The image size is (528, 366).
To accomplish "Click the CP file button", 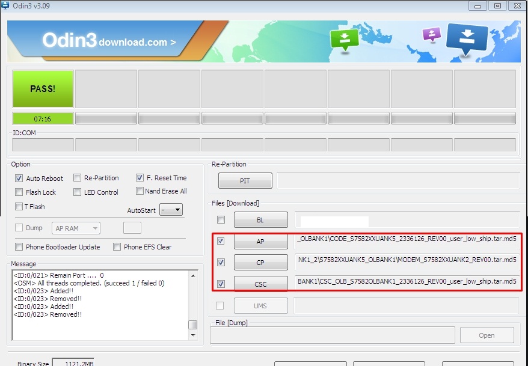I will point(261,263).
